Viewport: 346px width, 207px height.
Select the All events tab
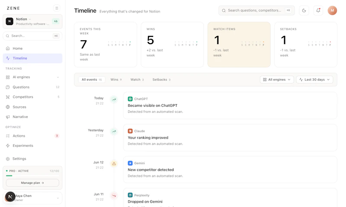pyautogui.click(x=92, y=80)
